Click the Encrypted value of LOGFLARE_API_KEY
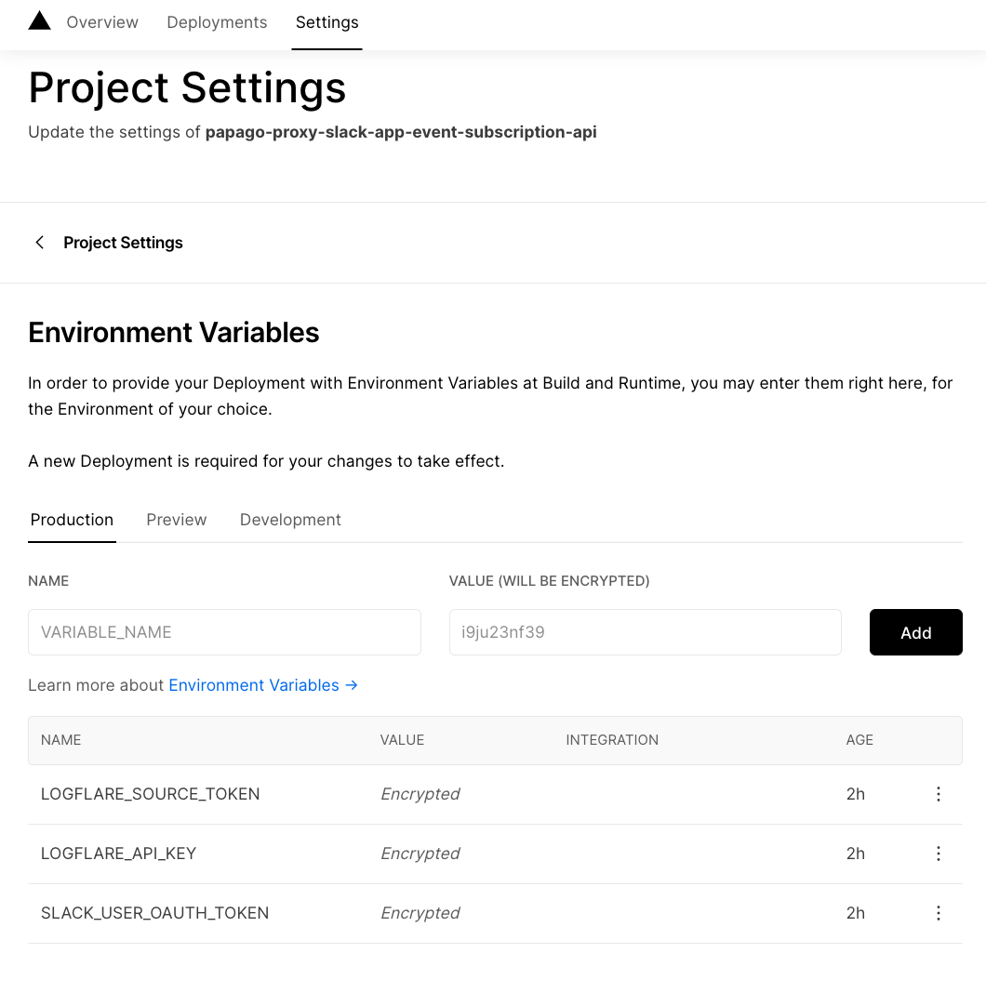The height and width of the screenshot is (993, 986). point(420,854)
